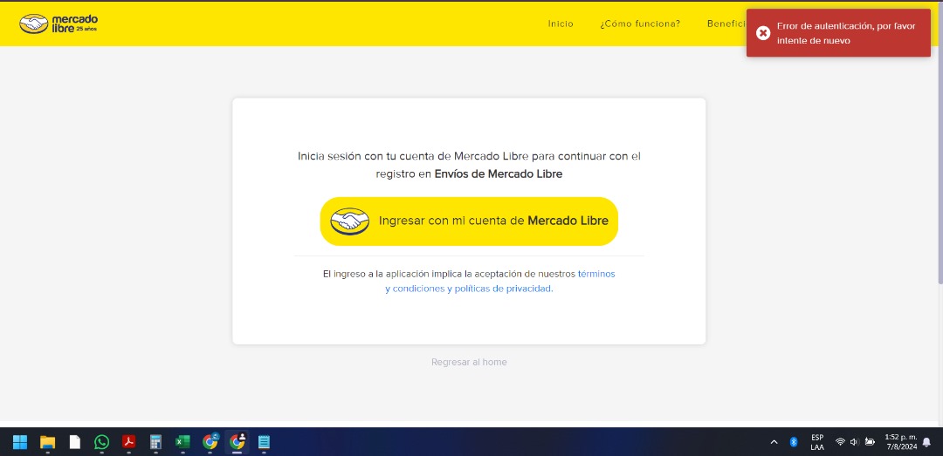Click Ingresar con mi cuenta de Mercado Libre
The width and height of the screenshot is (943, 456).
[469, 221]
